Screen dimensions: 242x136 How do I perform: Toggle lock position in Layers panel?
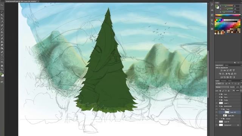[226, 91]
